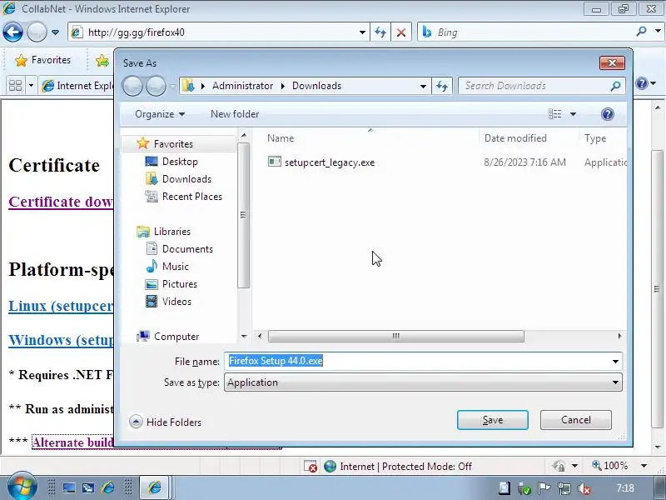
Task: Click Hide Folders toggle
Action: tap(165, 422)
